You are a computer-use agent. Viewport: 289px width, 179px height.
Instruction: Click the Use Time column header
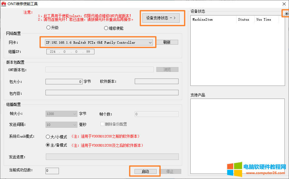tap(267, 19)
